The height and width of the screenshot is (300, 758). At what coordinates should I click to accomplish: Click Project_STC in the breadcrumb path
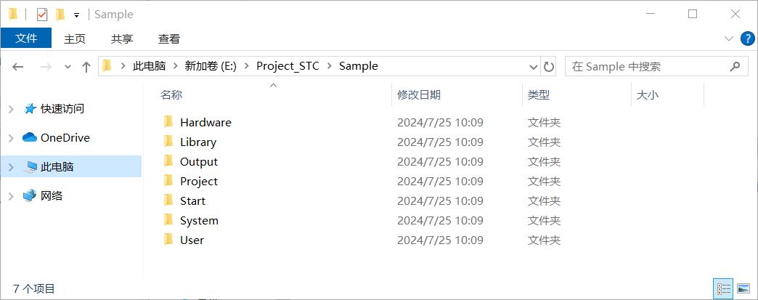pyautogui.click(x=288, y=66)
